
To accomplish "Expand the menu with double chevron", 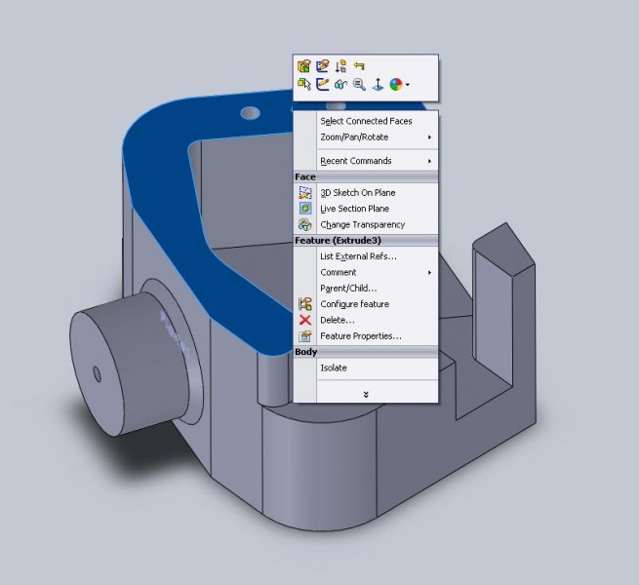I will click(366, 394).
